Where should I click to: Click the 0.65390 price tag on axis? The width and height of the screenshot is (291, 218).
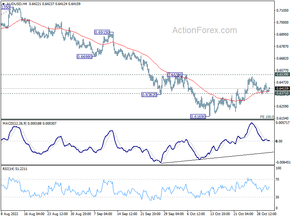pyautogui.click(x=282, y=74)
